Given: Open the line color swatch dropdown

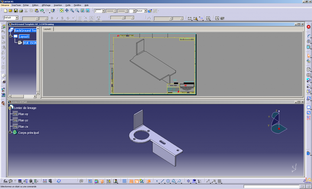Looking at the screenshot, I should [x=104, y=11].
